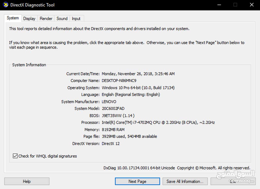The height and width of the screenshot is (189, 260).
Task: Select the System tab
Action: click(x=13, y=18)
